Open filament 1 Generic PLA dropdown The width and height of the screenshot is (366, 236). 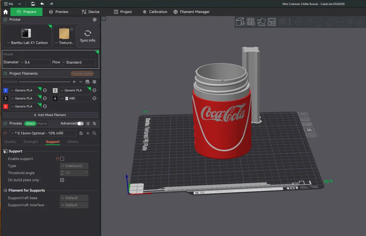[25, 90]
